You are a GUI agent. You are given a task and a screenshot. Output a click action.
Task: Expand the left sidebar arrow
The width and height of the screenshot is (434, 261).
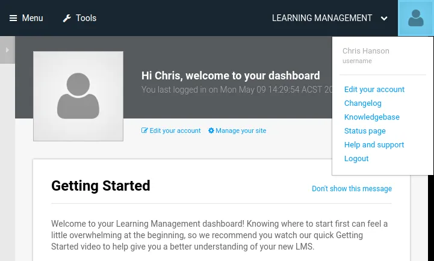coord(7,50)
